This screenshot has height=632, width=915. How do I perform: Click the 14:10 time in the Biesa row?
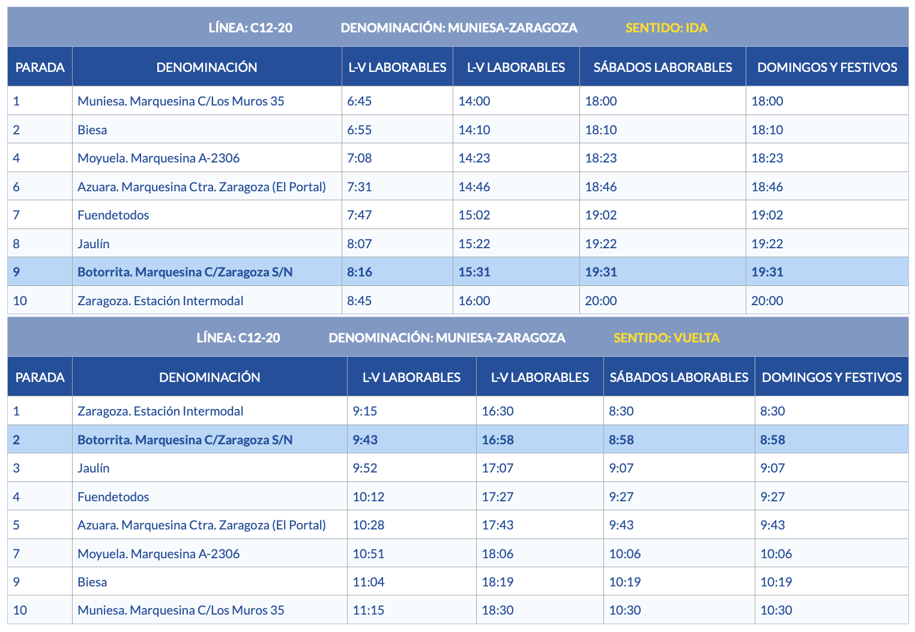(x=474, y=130)
